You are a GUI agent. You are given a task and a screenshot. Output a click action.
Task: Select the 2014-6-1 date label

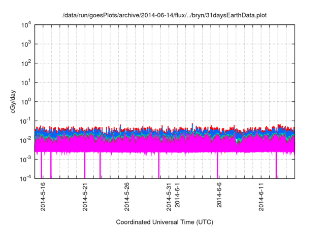177,195
